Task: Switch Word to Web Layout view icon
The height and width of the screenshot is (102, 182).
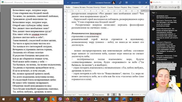Action: point(119,95)
